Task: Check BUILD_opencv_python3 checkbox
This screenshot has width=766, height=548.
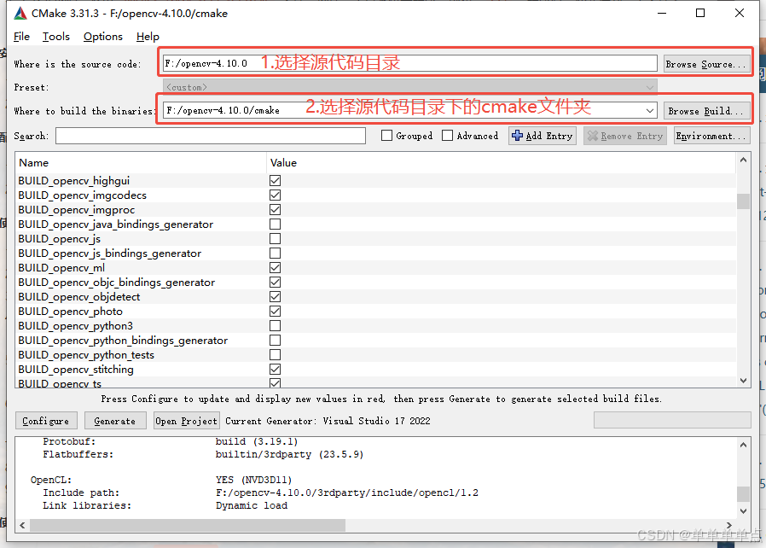Action: 275,325
